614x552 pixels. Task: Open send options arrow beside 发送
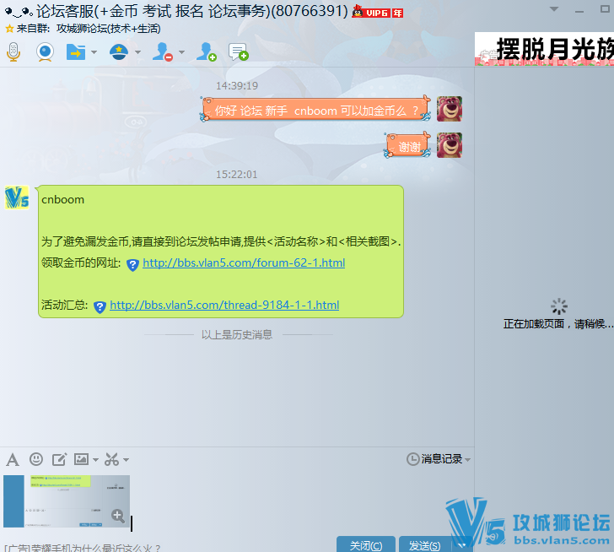point(461,545)
